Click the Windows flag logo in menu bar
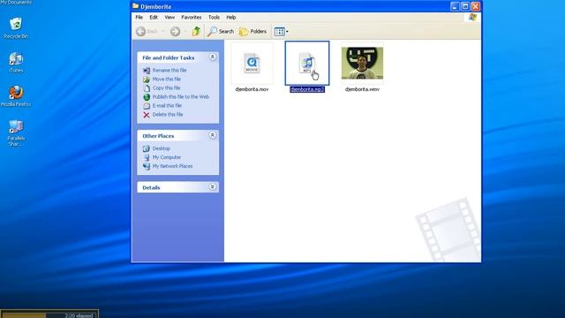Image resolution: width=565 pixels, height=318 pixels. pyautogui.click(x=472, y=18)
